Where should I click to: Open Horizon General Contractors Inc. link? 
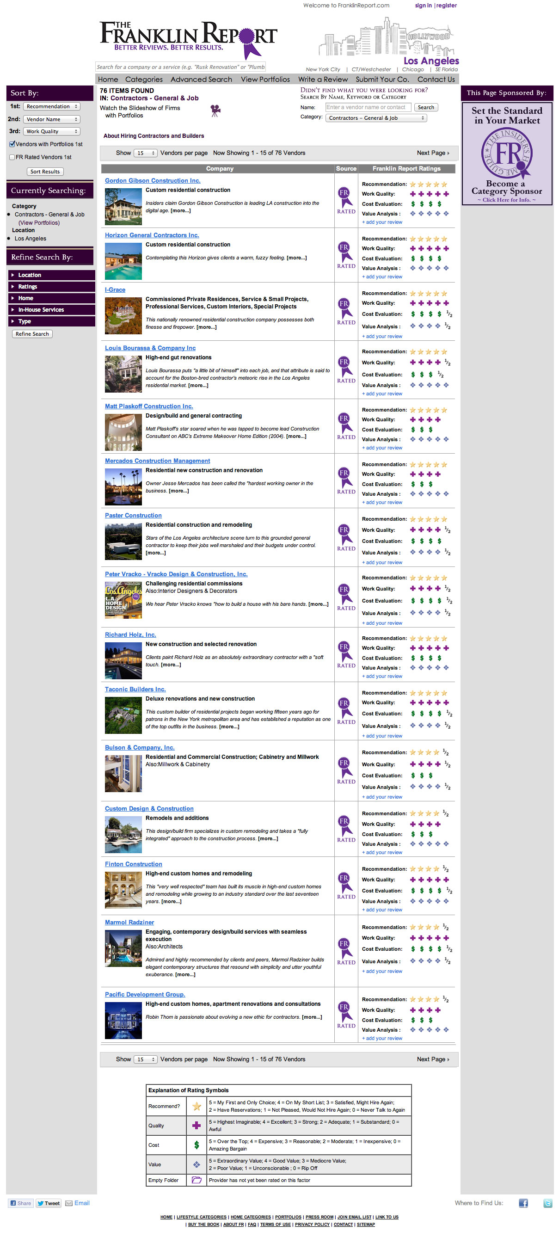(x=152, y=235)
